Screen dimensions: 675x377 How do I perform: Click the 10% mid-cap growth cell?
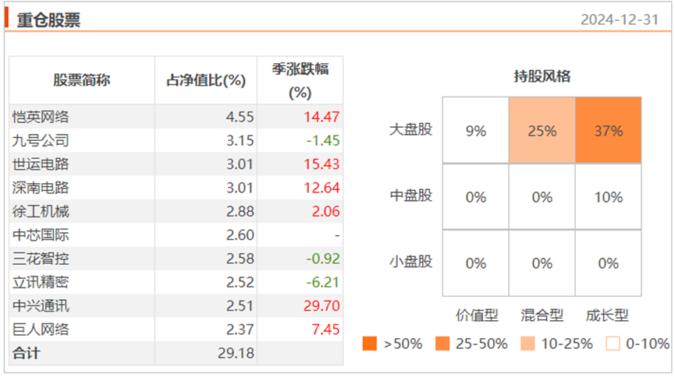click(x=608, y=197)
